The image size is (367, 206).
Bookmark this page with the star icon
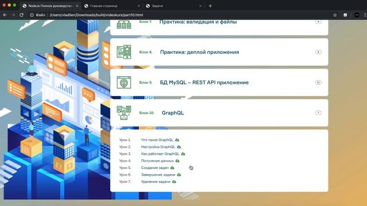[x=335, y=15]
